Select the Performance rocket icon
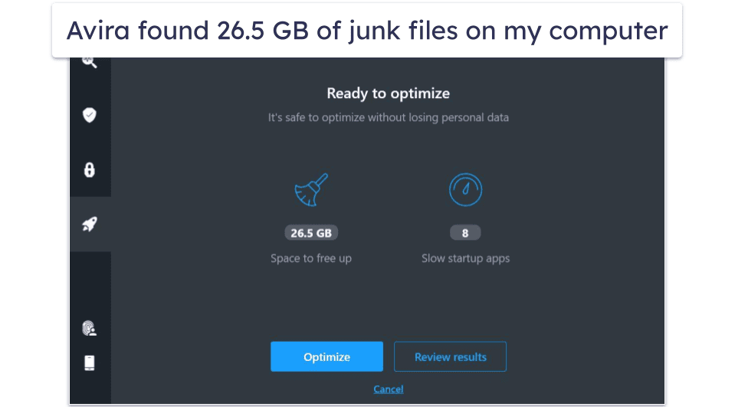Image resolution: width=735 pixels, height=407 pixels. [x=90, y=225]
